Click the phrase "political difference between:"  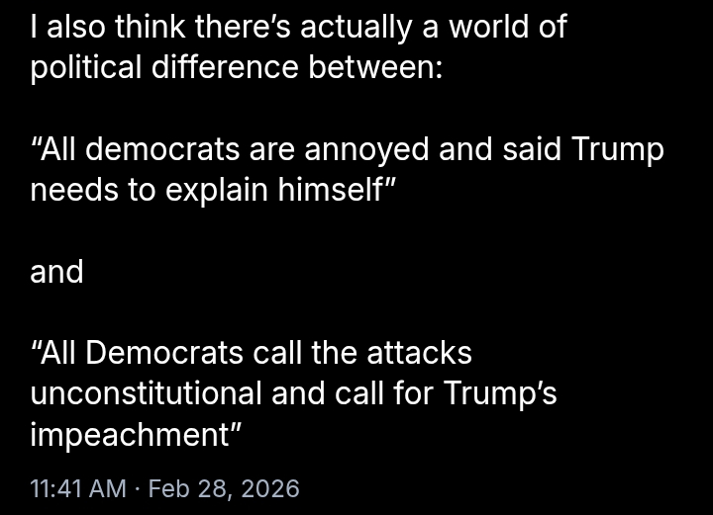(x=237, y=67)
